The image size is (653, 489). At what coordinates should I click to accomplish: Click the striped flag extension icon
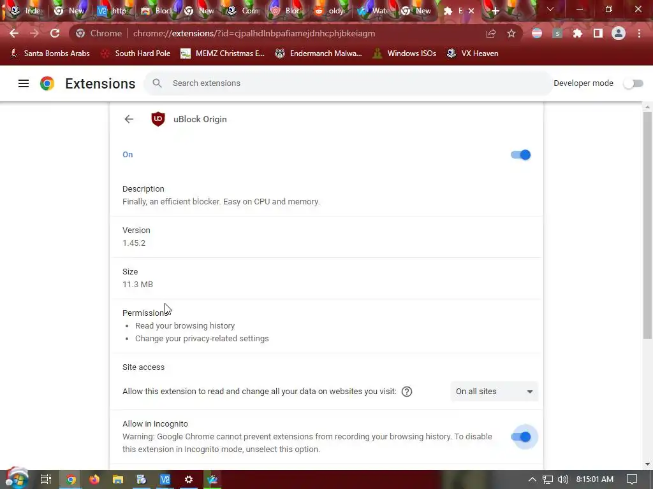point(537,33)
